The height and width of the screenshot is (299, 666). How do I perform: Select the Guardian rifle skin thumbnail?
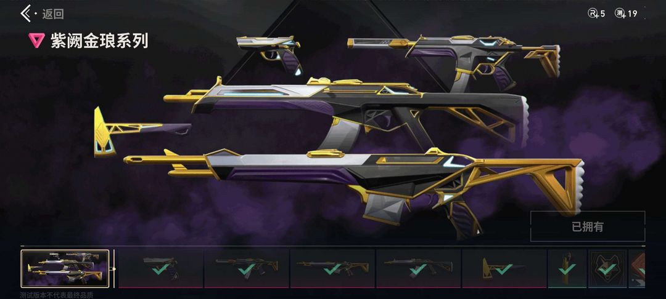point(332,268)
